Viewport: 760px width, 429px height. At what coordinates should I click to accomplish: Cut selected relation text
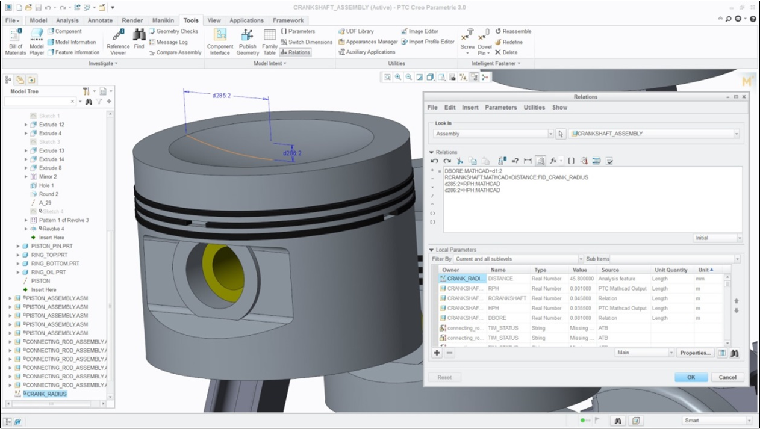pos(460,161)
